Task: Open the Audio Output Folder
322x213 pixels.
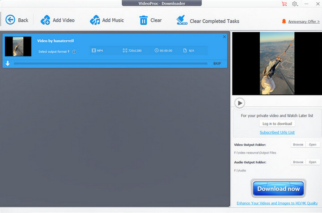Action: (313, 162)
